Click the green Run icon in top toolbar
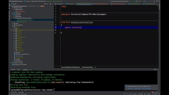 pos(132,1)
